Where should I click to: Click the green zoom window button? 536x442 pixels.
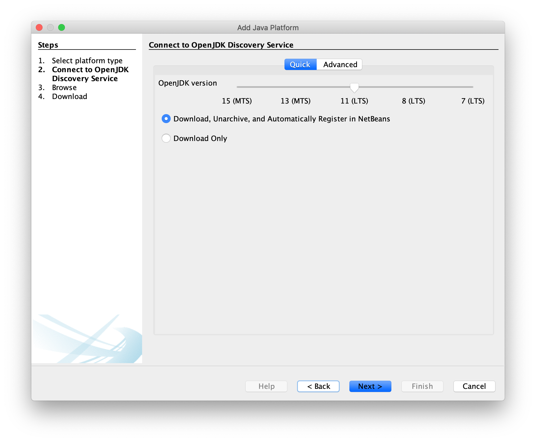click(62, 27)
